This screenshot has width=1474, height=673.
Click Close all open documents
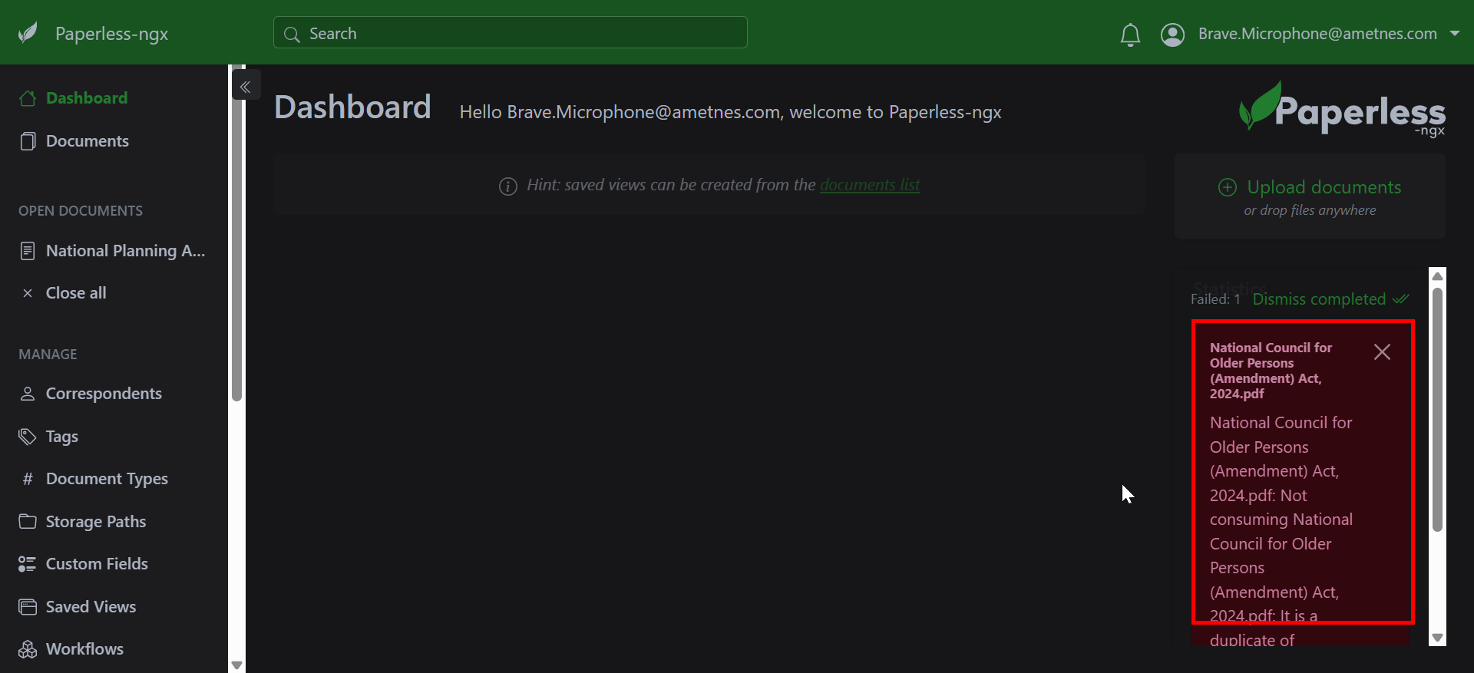pyautogui.click(x=75, y=293)
